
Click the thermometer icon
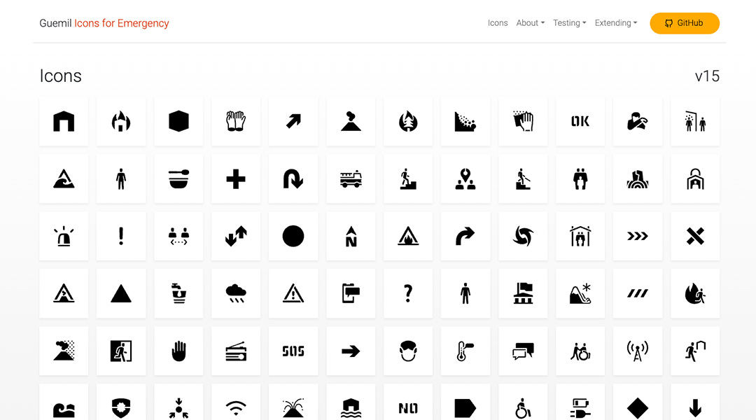coord(465,351)
